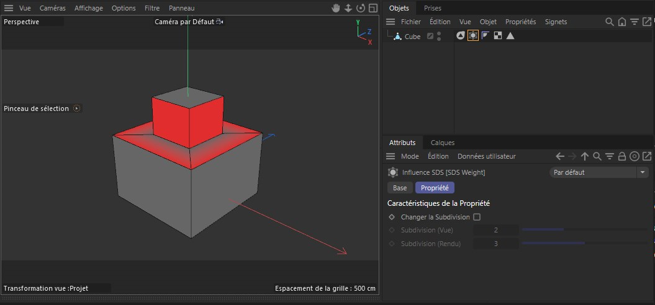Lock the Attributs panel with padlock icon
The image size is (655, 305).
621,156
